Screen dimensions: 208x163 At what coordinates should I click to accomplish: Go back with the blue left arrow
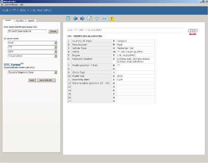(75, 18)
